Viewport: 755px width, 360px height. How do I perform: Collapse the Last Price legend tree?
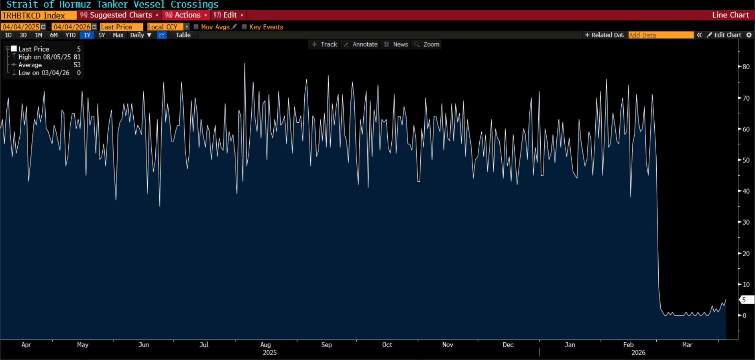[7, 49]
